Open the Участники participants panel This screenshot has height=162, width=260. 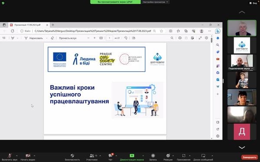tap(92, 157)
